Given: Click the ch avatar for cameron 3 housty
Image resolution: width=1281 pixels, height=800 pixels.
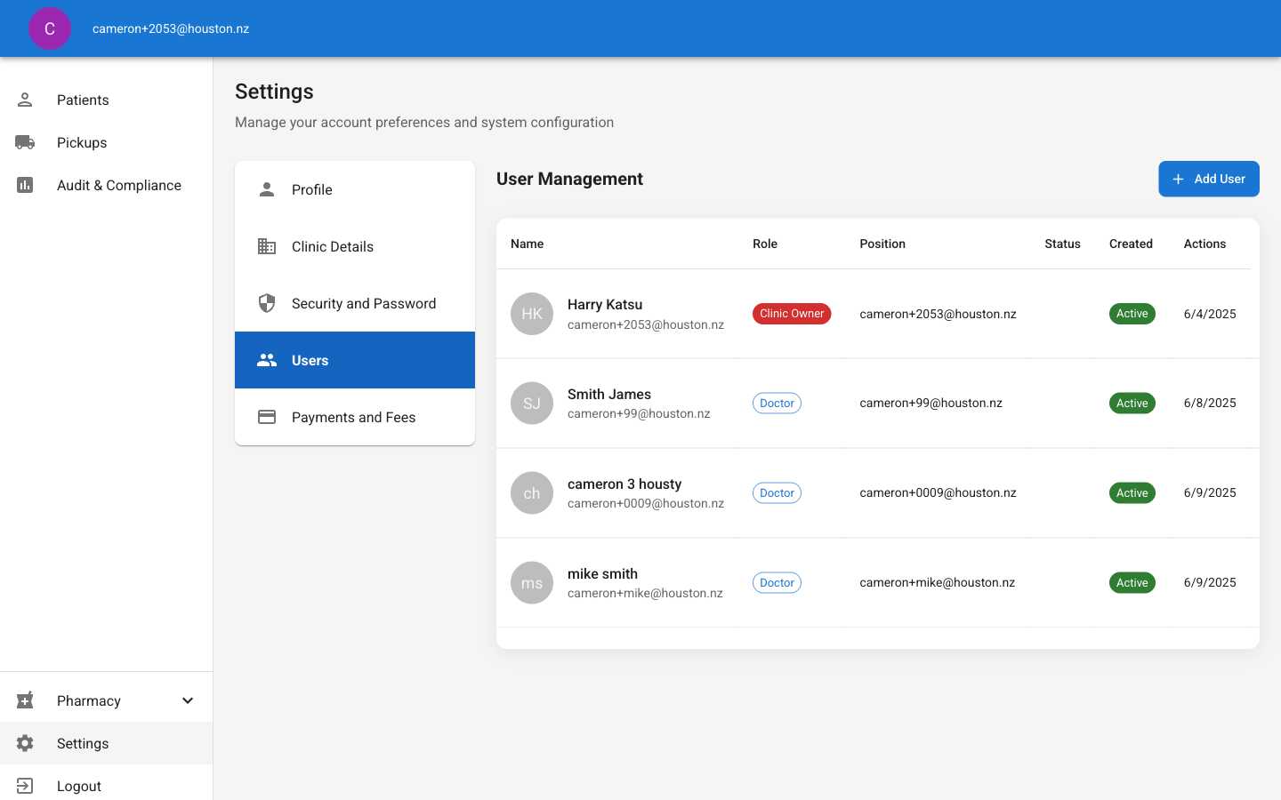Looking at the screenshot, I should pyautogui.click(x=532, y=493).
